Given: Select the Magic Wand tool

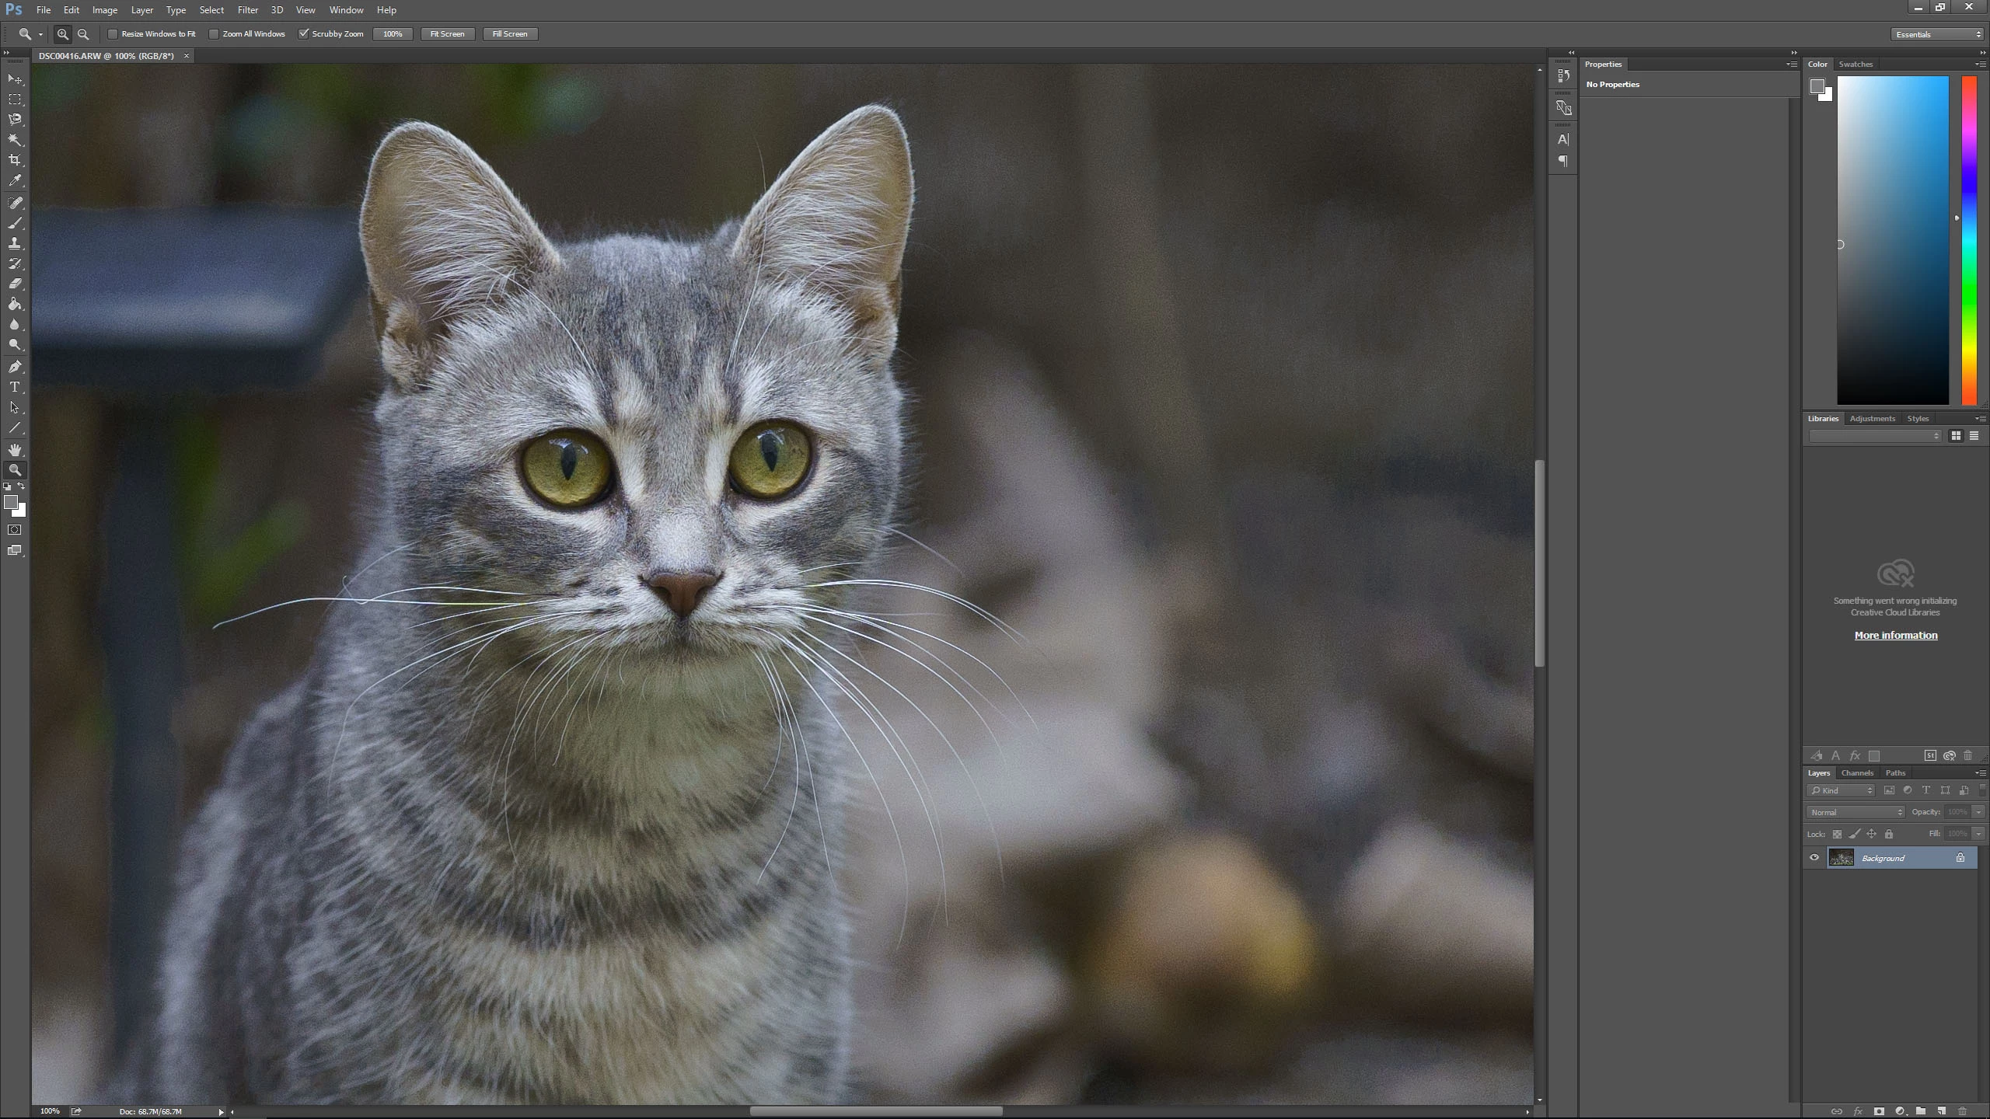Looking at the screenshot, I should coord(15,140).
